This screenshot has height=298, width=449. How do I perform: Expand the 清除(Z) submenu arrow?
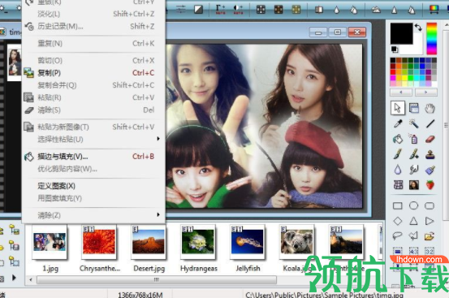pos(158,214)
